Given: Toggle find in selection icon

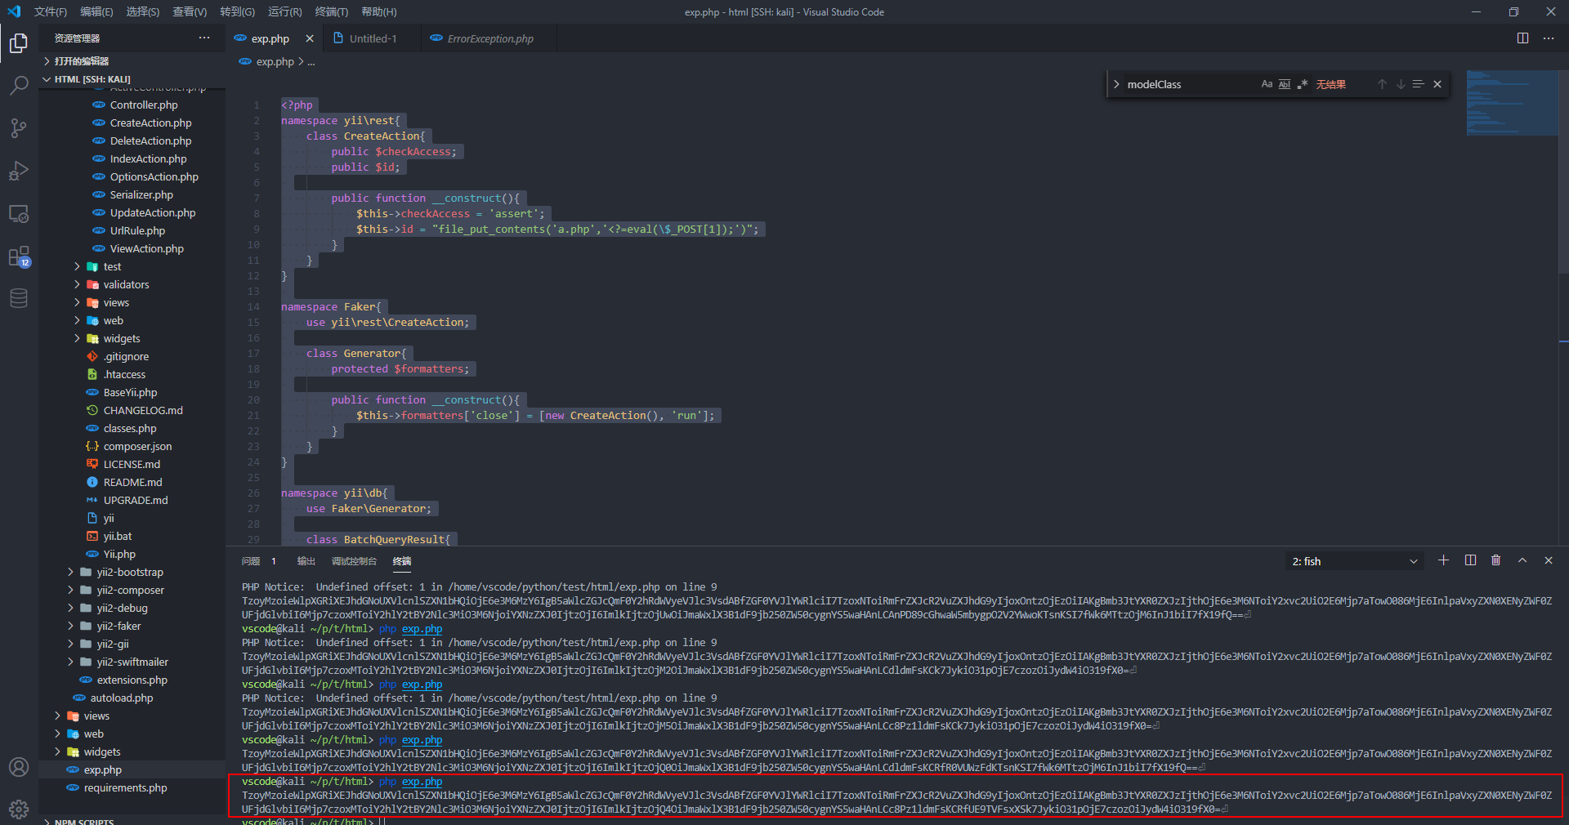Looking at the screenshot, I should point(1419,84).
